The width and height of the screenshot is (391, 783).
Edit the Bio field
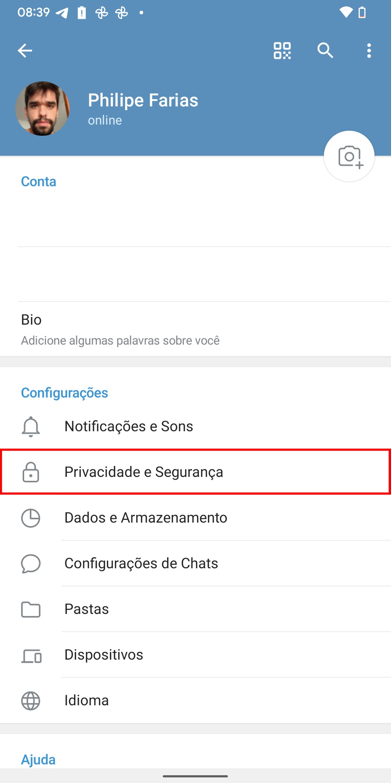pos(120,330)
